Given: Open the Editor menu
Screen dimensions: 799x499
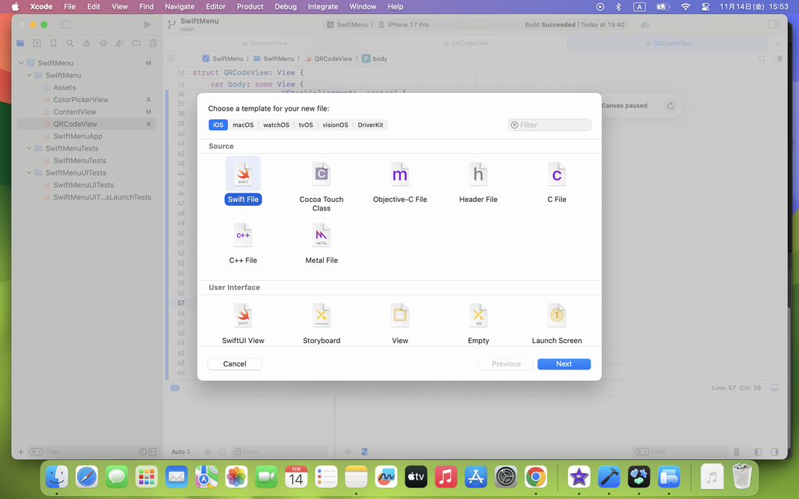Looking at the screenshot, I should [x=215, y=6].
